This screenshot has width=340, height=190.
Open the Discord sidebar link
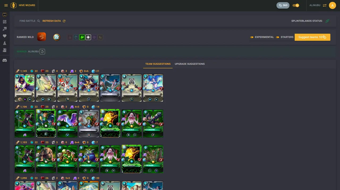pos(5,60)
